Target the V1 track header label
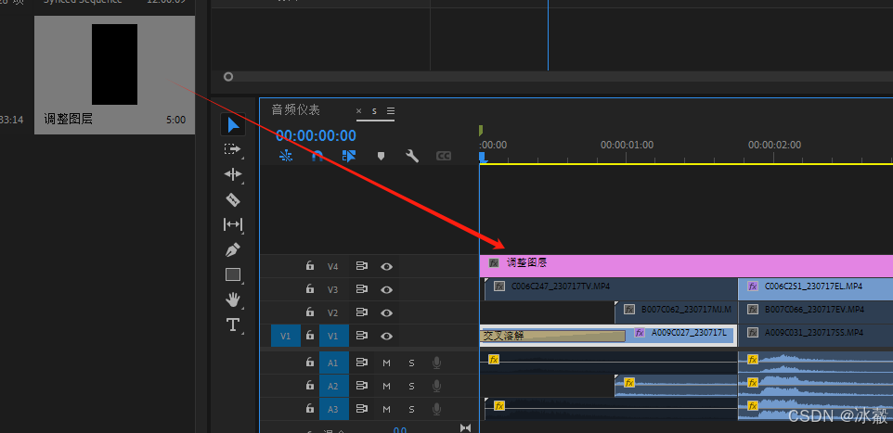Viewport: 893px width, 433px height. click(332, 337)
